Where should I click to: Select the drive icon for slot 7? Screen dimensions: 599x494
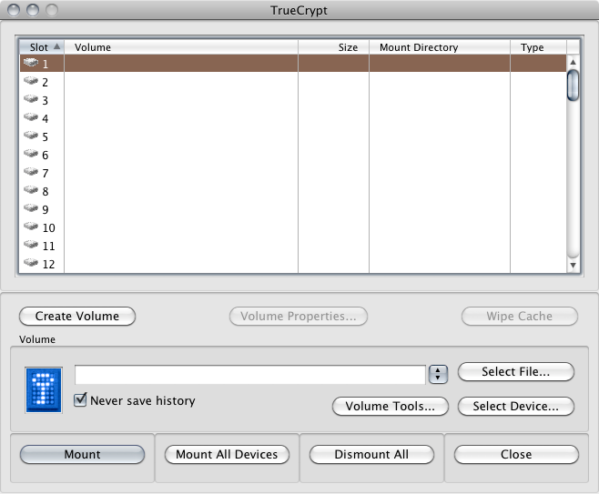[x=31, y=172]
